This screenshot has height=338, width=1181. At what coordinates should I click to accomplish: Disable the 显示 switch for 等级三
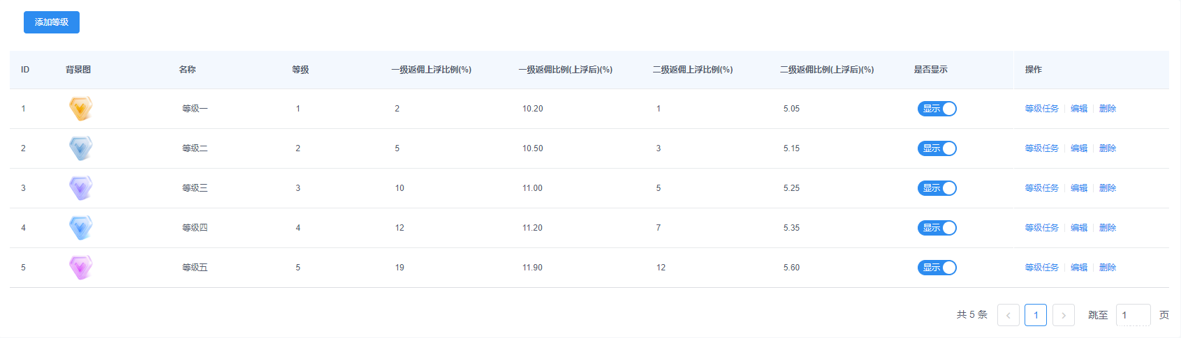(x=937, y=188)
